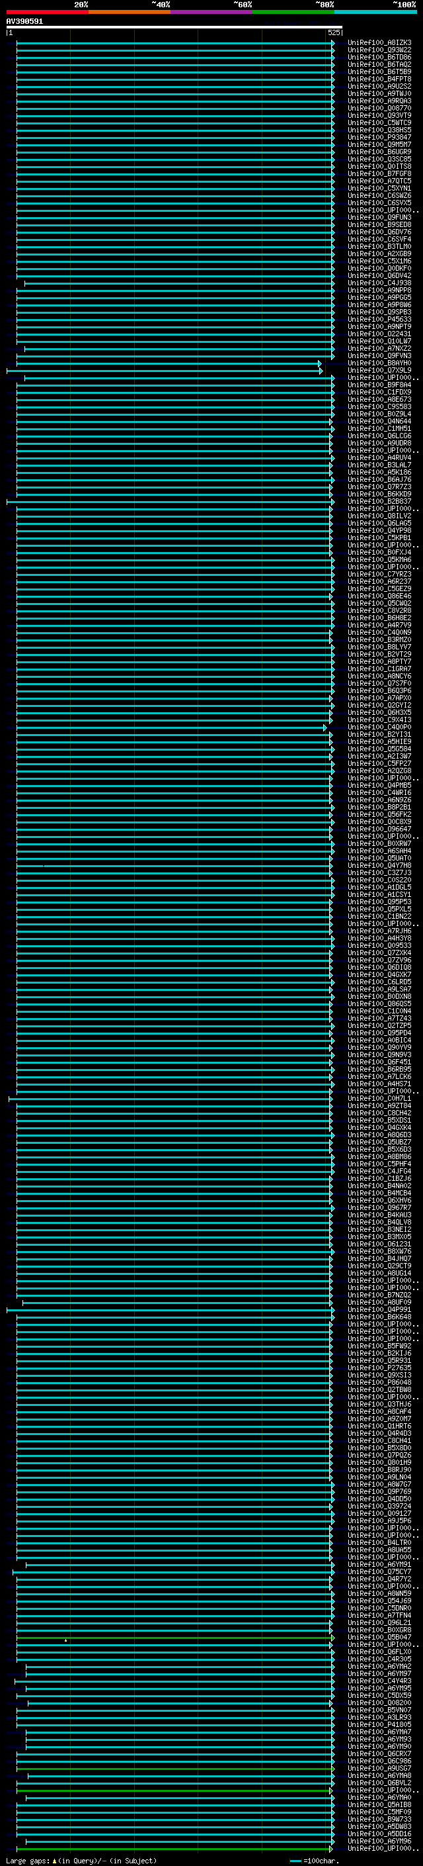Select hit label UniRef100_Q09533
Screen dimensions: 423x1866
pos(379,946)
